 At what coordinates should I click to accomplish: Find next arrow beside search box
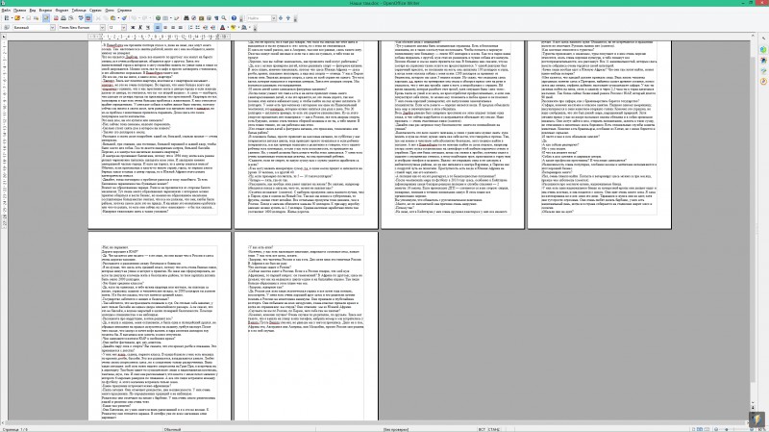pyautogui.click(x=281, y=18)
